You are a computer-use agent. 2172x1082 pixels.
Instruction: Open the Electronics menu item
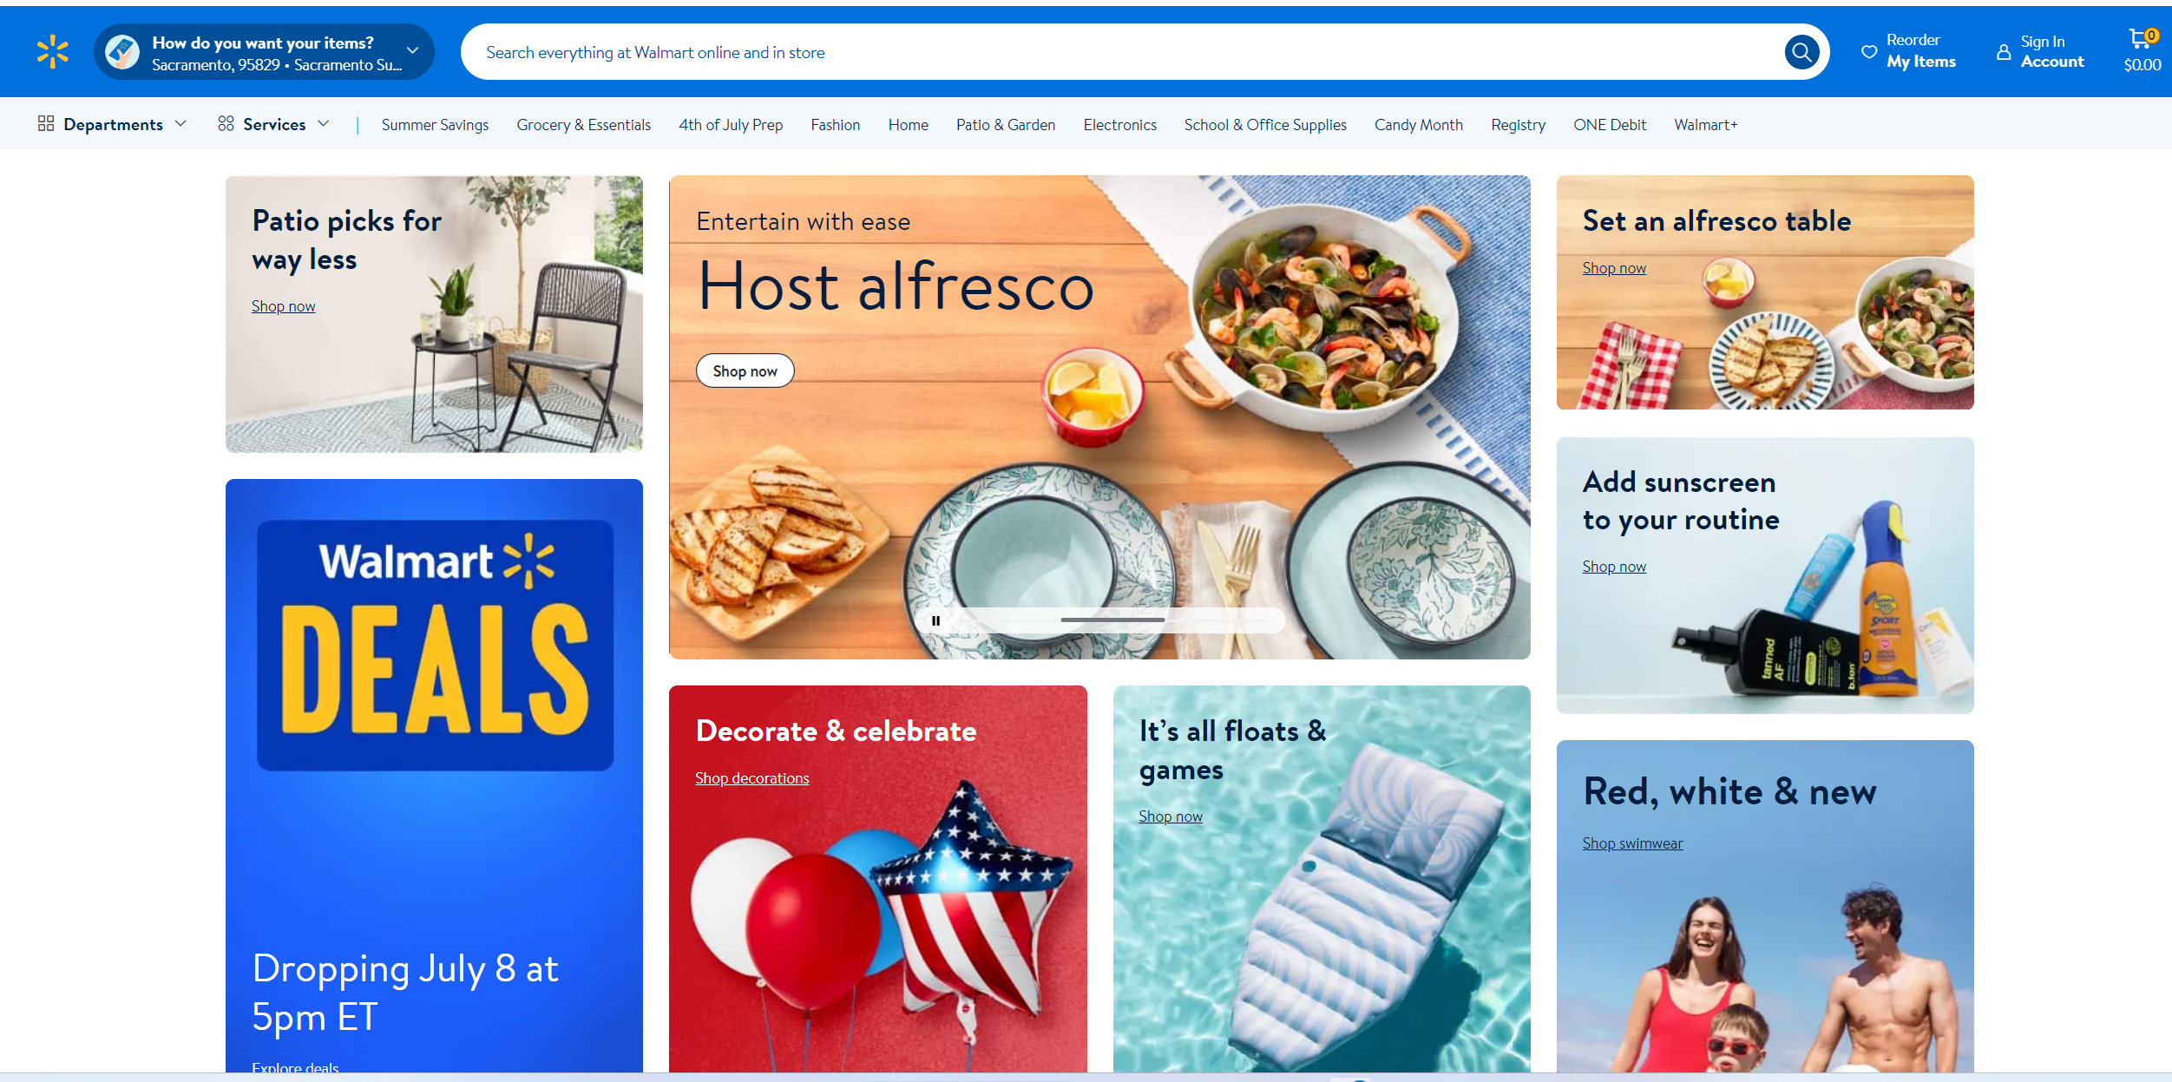click(x=1119, y=125)
